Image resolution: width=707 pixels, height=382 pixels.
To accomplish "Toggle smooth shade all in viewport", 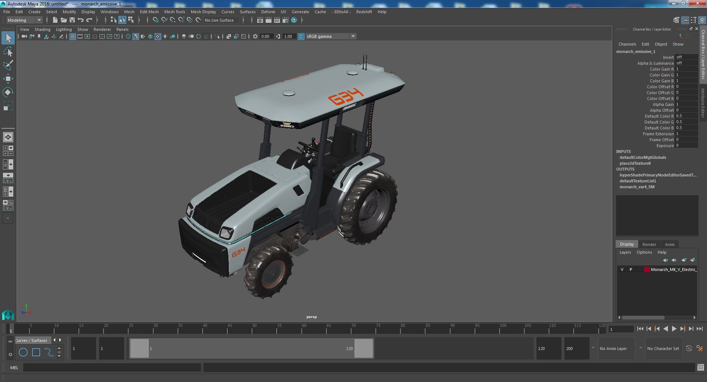I will [136, 36].
